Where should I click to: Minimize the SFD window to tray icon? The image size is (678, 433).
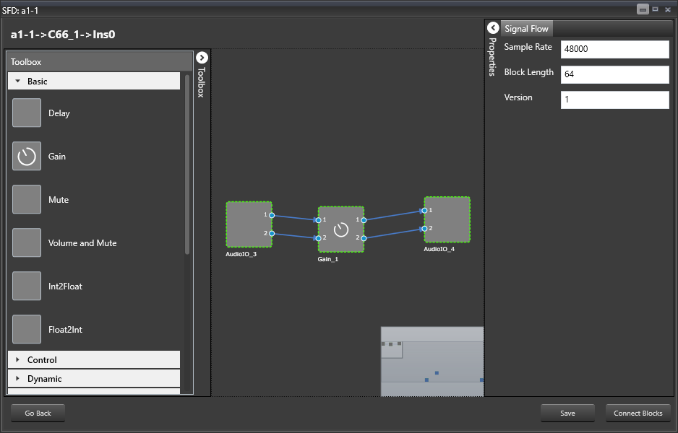643,9
